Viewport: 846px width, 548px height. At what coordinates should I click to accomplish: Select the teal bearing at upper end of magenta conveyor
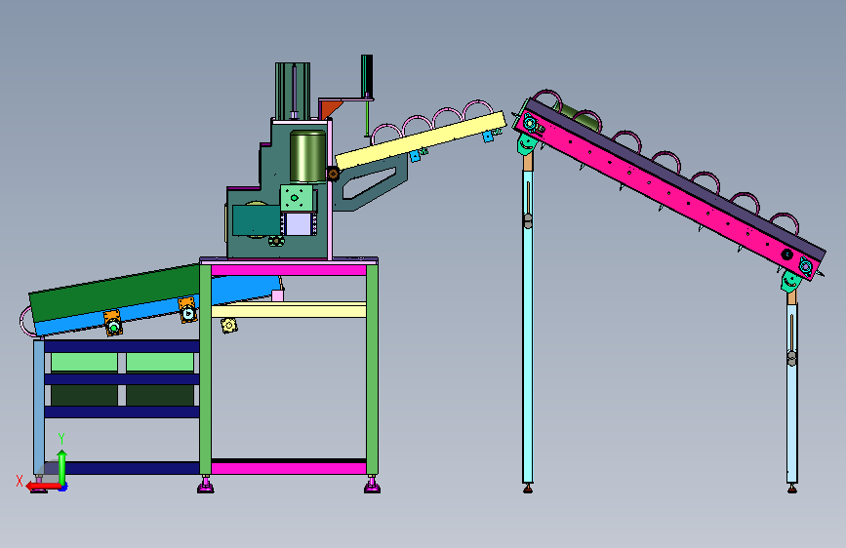pos(531,124)
